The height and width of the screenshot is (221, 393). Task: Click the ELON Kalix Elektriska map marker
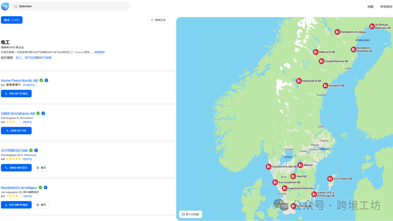[372, 26]
